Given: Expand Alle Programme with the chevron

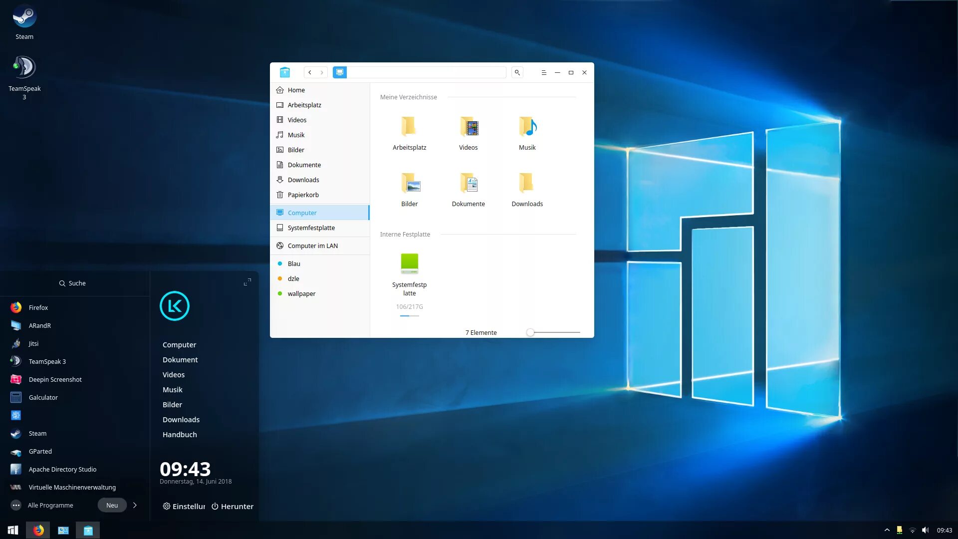Looking at the screenshot, I should coord(135,505).
